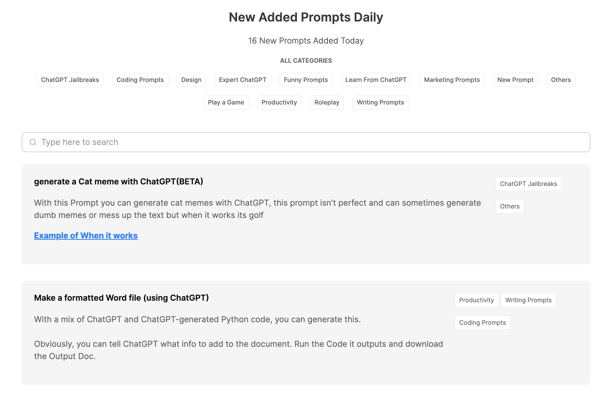The height and width of the screenshot is (397, 606).
Task: Select the Productivity tag on the Word file card
Action: click(x=476, y=300)
